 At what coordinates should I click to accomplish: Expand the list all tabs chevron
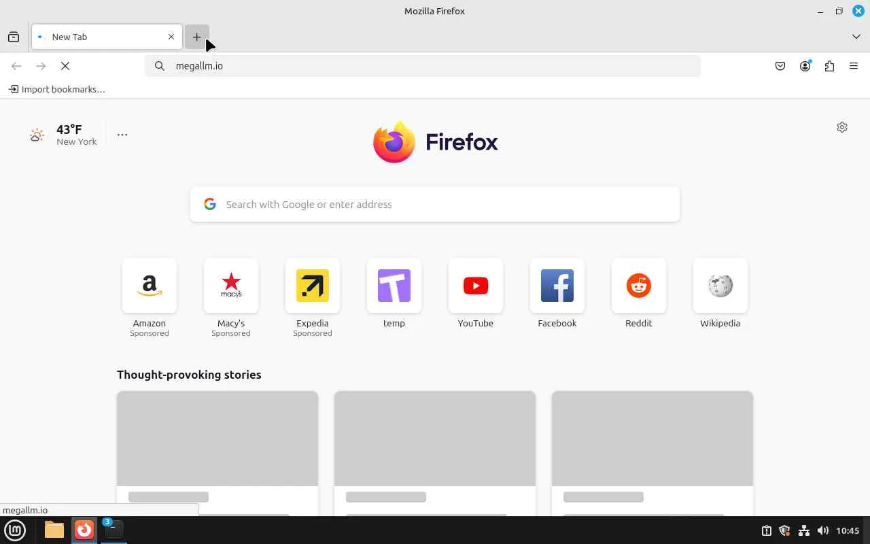click(x=856, y=37)
